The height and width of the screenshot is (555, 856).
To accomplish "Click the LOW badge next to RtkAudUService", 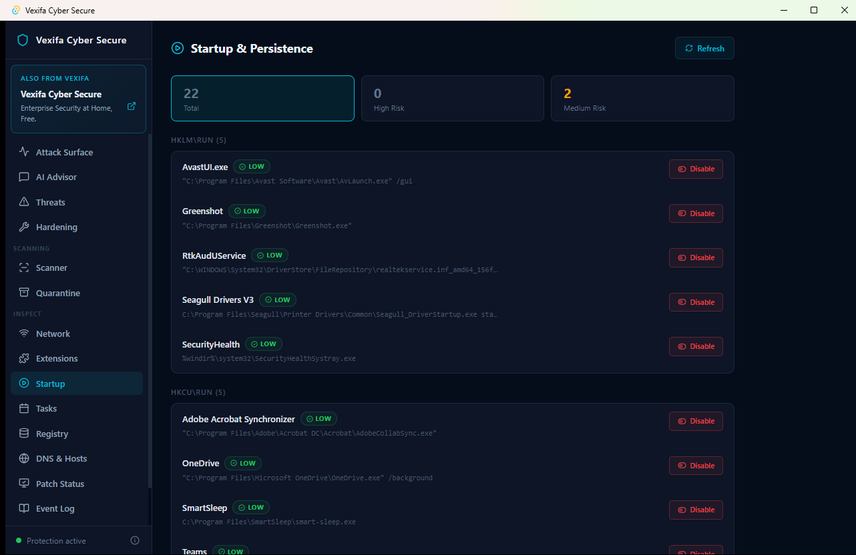I will tap(270, 255).
